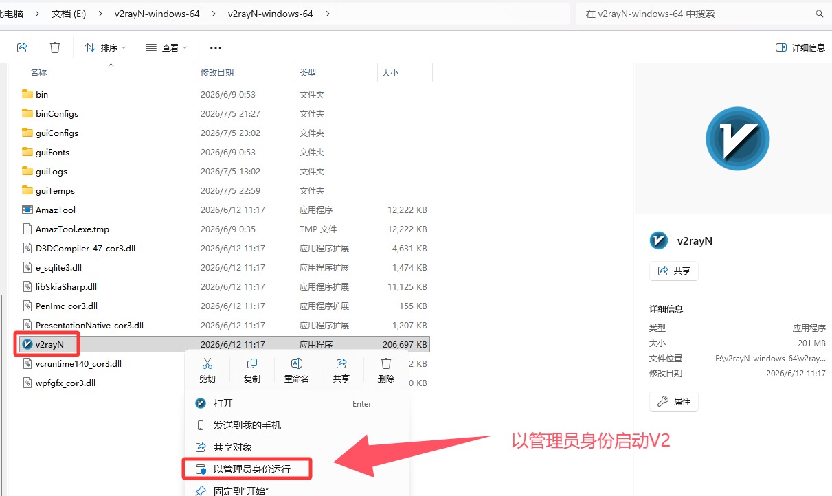Screen dimensions: 832x496
Task: Select the binConfigs folder icon
Action: coord(27,113)
